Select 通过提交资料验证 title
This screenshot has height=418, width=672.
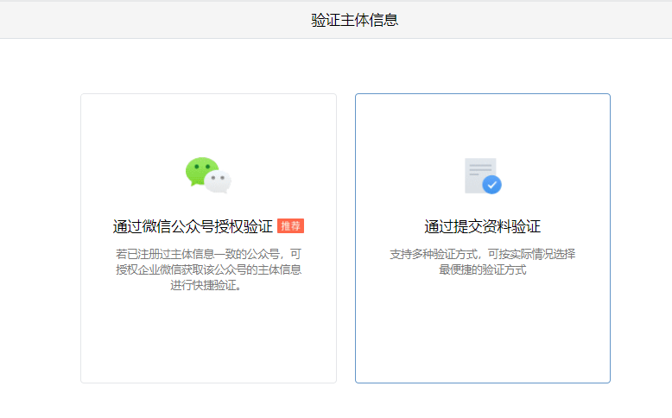click(x=483, y=226)
